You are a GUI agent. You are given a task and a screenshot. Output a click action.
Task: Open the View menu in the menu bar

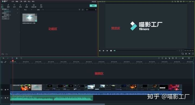pyautogui.click(x=25, y=2)
